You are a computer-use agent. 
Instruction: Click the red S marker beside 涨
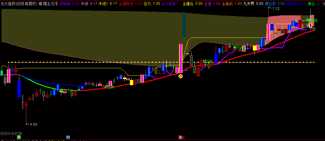pyautogui.click(x=183, y=138)
